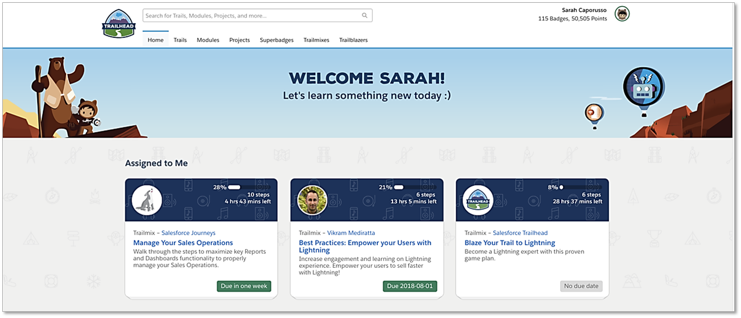The image size is (741, 318).
Task: Go to the Projects tab
Action: pyautogui.click(x=239, y=40)
